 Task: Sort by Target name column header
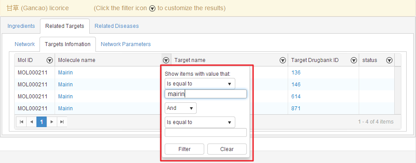(190, 60)
